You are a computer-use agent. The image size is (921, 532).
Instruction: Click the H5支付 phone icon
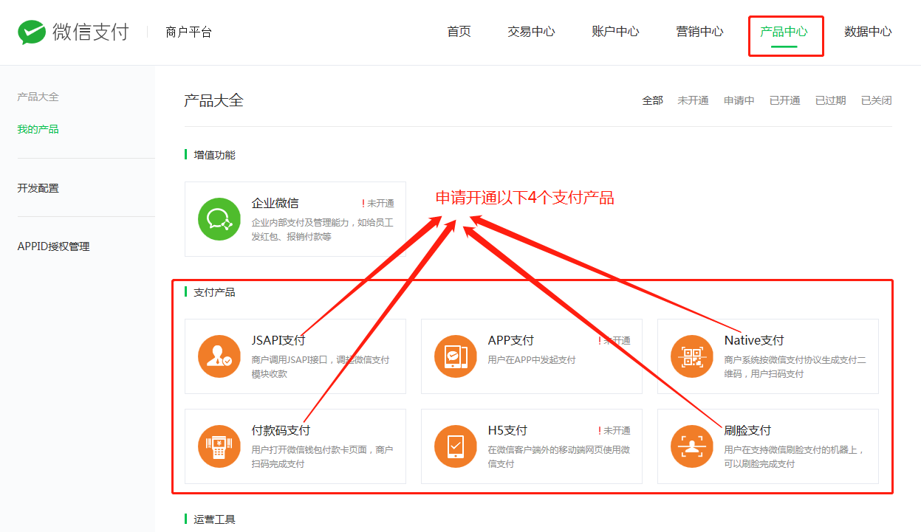(456, 446)
